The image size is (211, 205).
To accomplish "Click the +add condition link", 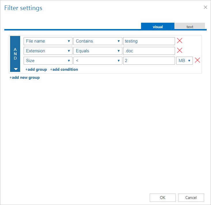I will (64, 69).
